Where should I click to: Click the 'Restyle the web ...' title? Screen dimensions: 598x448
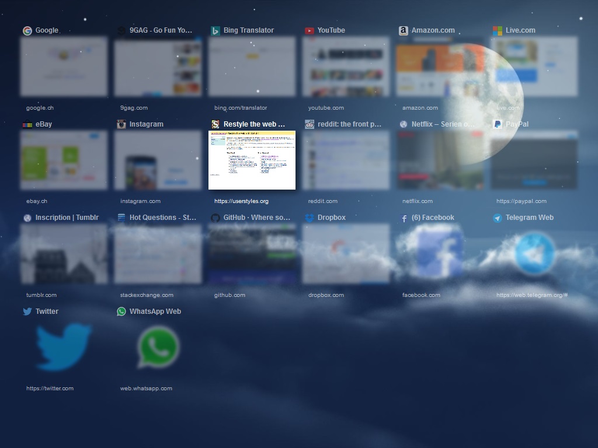point(254,124)
